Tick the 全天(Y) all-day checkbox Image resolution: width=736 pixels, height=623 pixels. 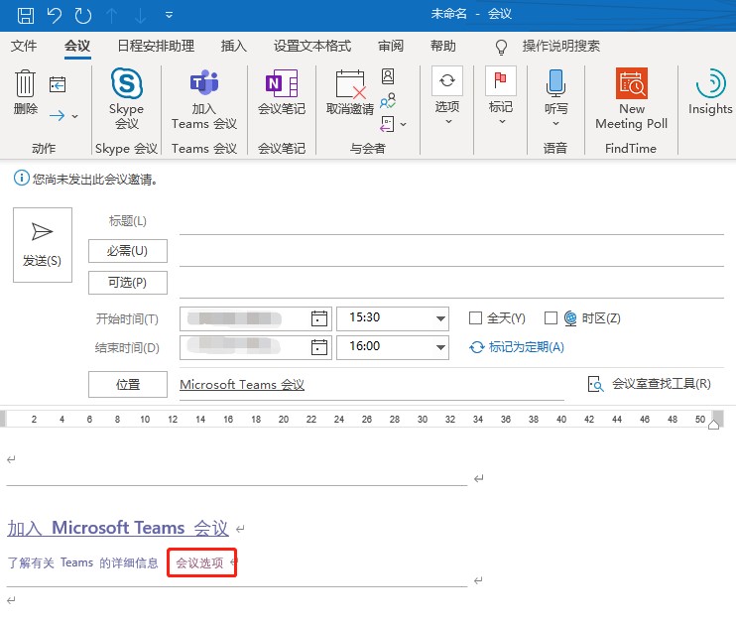tap(475, 317)
